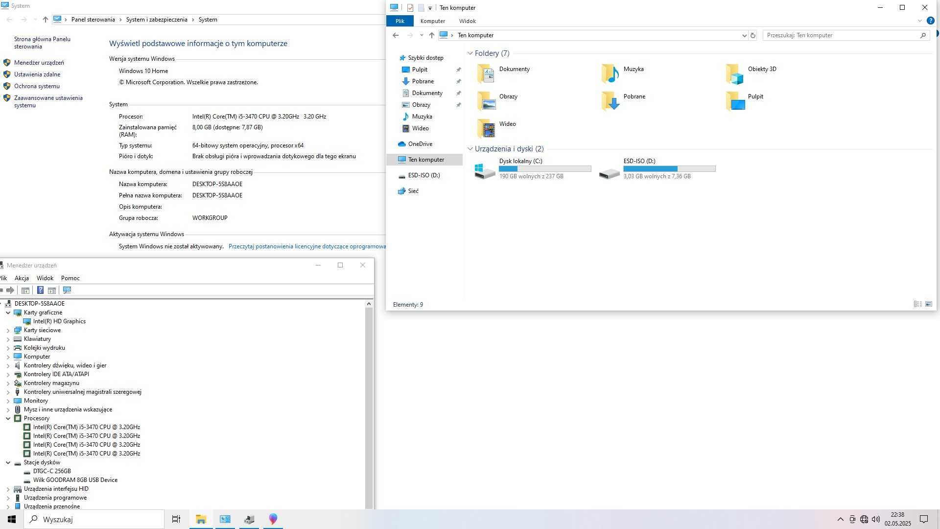Select ESD-ISO (D:) drive in main pane
Viewport: 940px width, 529px height.
point(657,168)
